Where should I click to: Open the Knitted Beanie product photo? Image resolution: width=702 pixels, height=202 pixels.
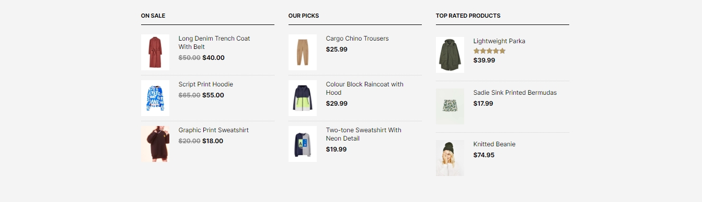(450, 158)
